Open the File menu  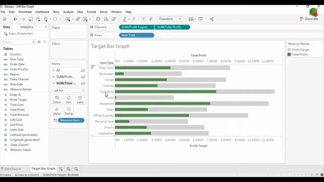(3, 12)
